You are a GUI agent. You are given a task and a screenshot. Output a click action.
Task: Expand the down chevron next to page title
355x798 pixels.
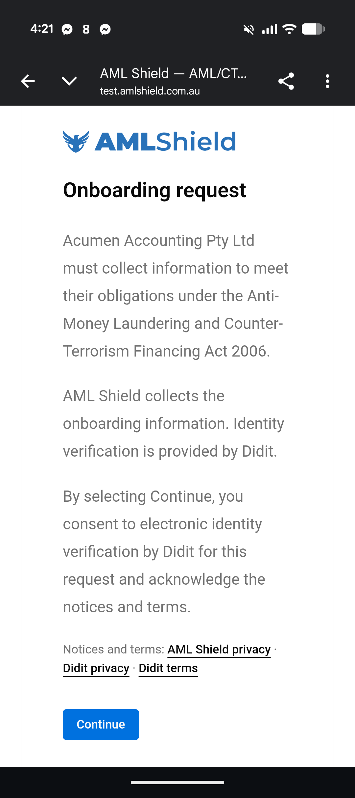pos(69,81)
